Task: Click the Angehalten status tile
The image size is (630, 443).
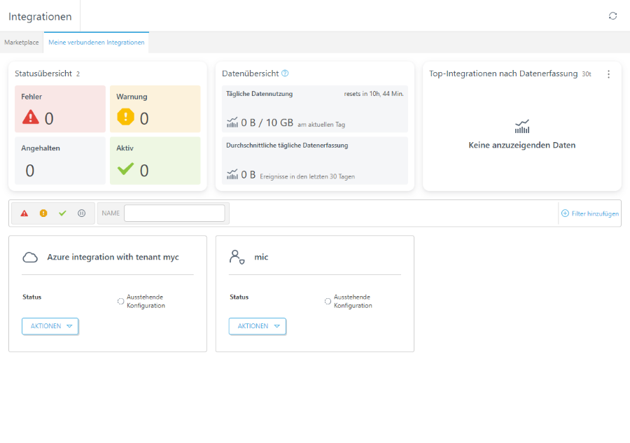Action: point(60,161)
